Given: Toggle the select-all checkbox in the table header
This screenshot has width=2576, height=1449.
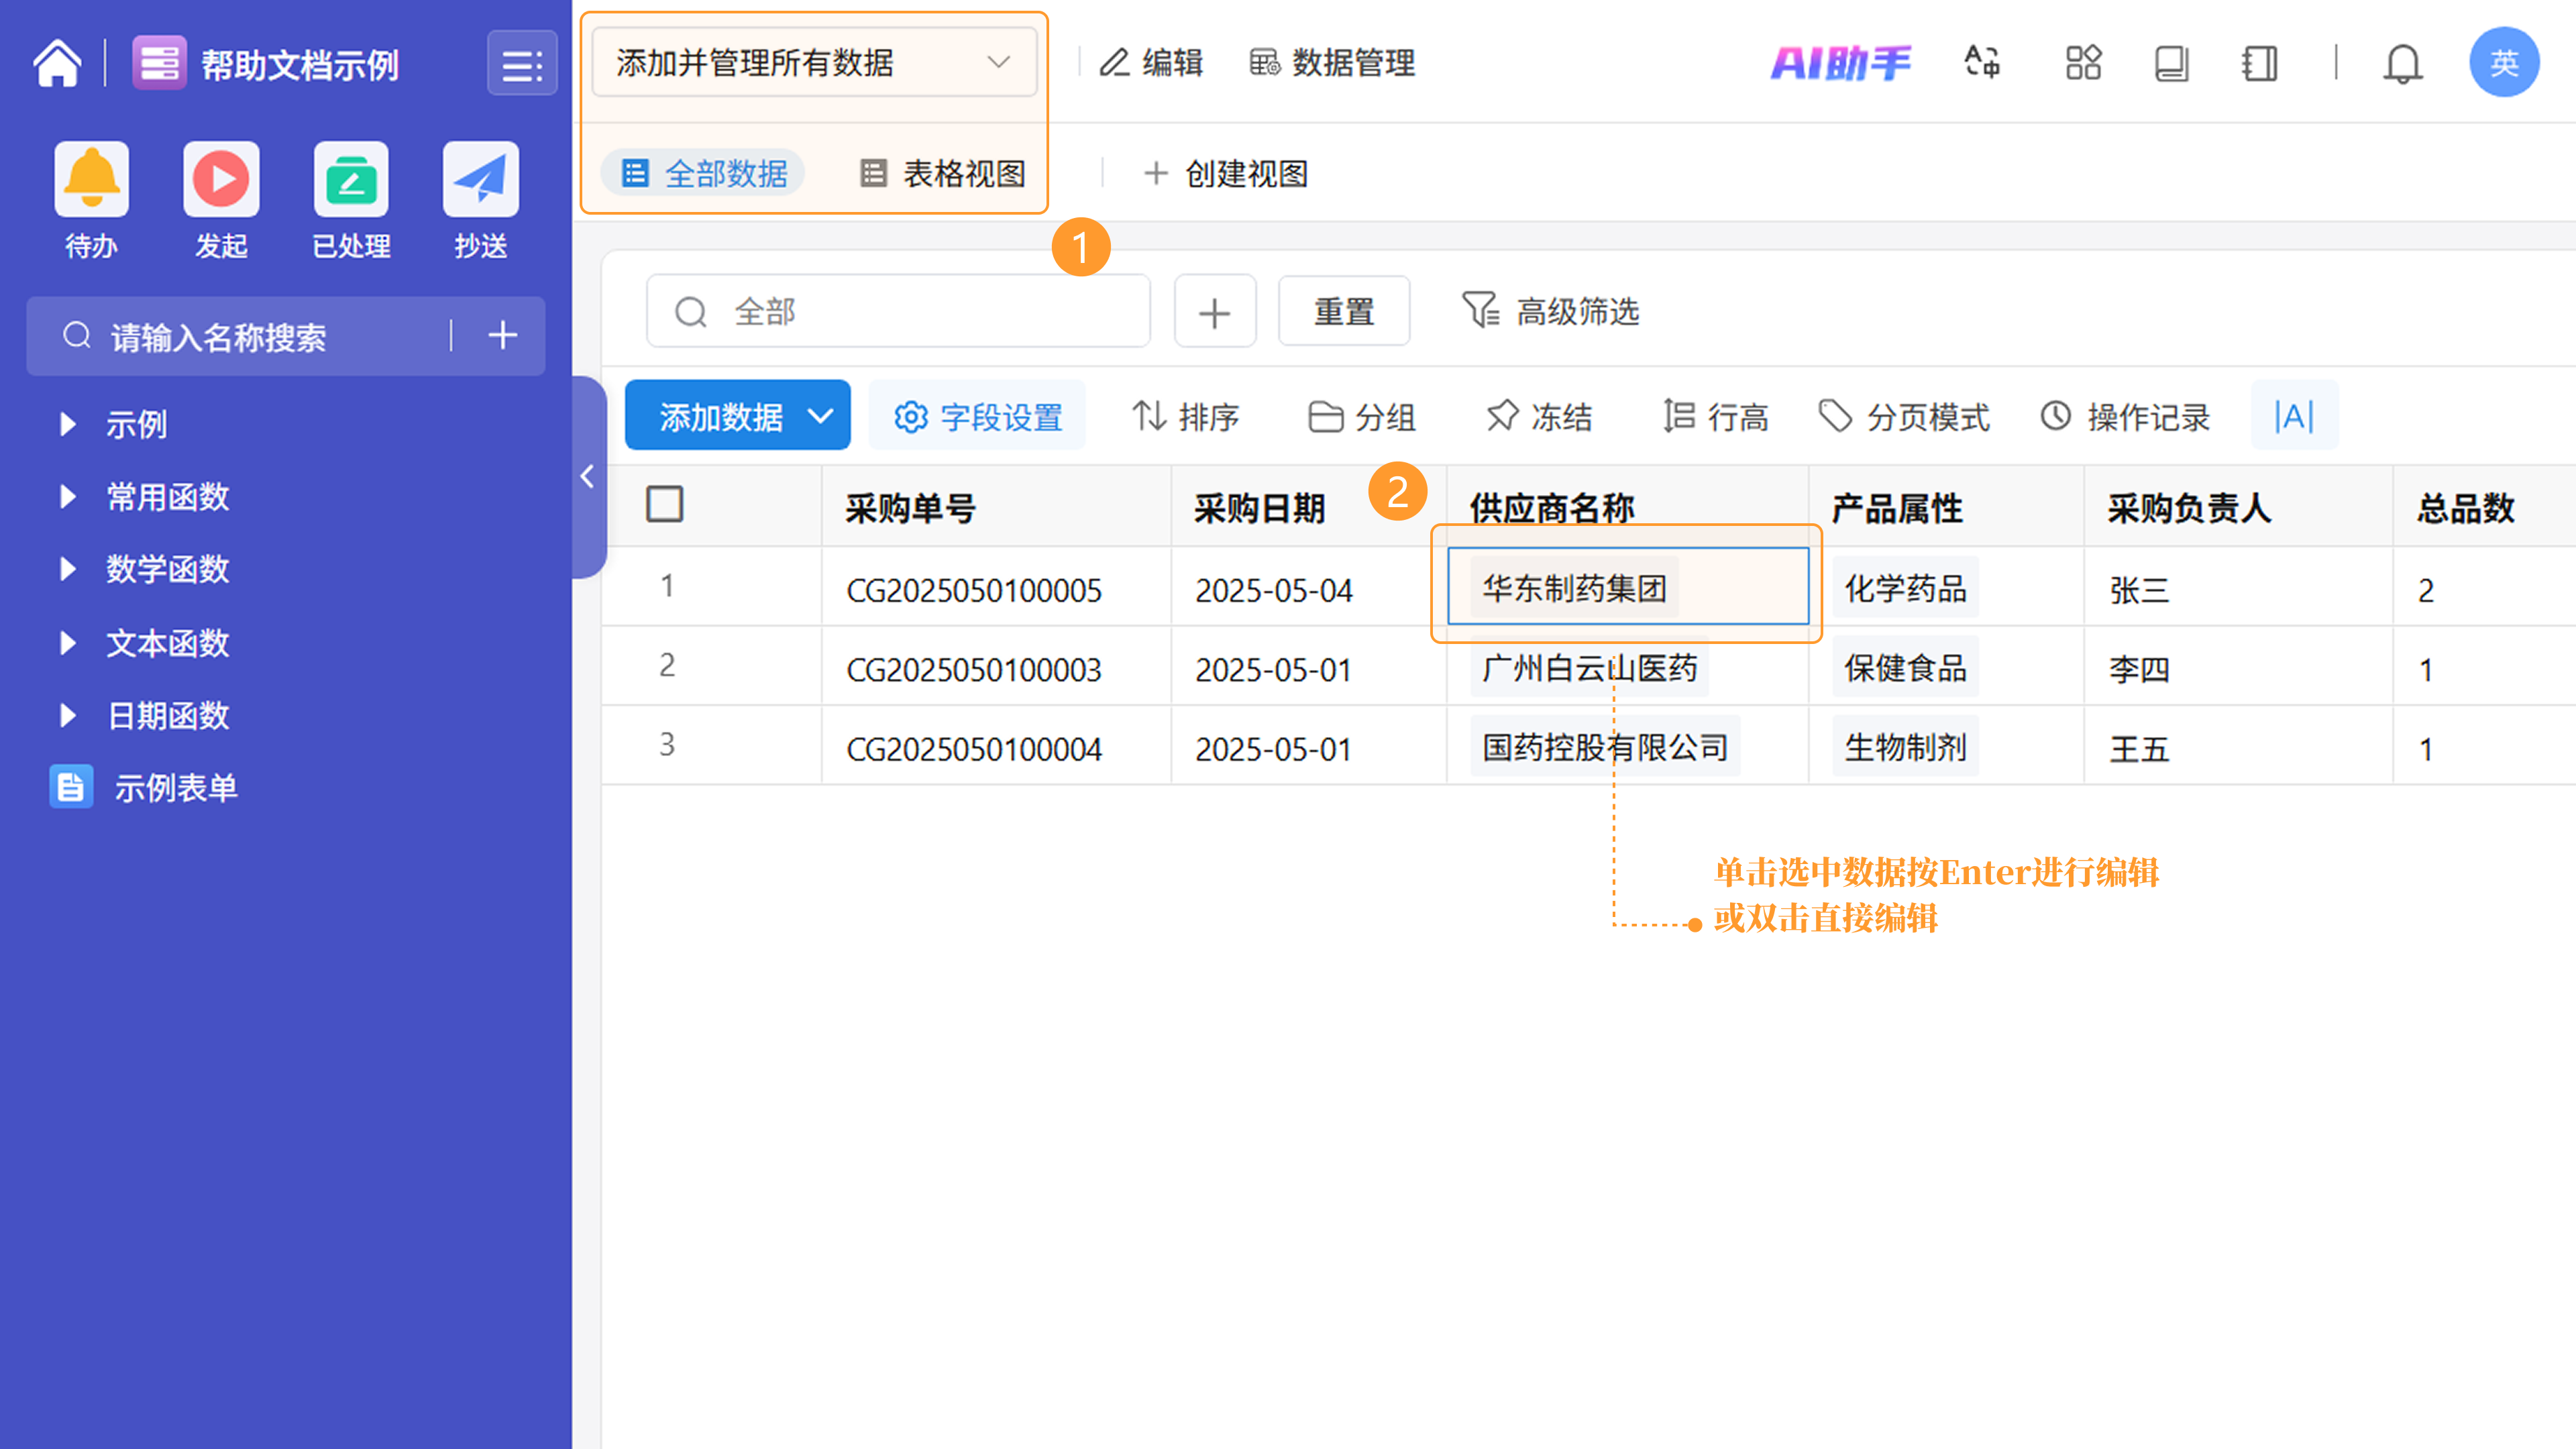Looking at the screenshot, I should pos(665,505).
